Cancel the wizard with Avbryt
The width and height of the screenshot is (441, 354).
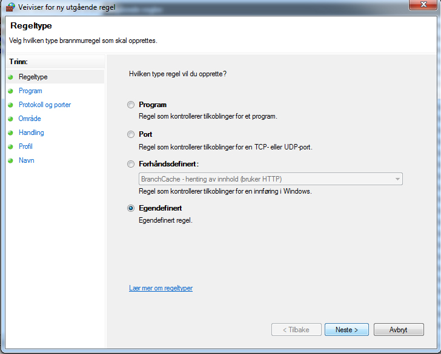[399, 330]
